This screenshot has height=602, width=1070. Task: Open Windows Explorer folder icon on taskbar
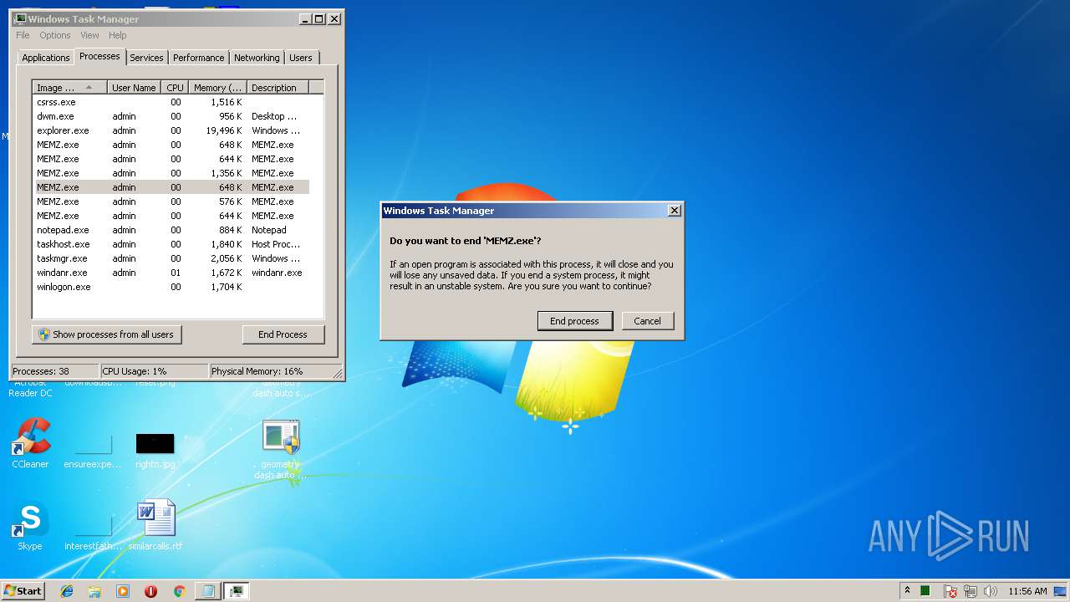[x=94, y=591]
